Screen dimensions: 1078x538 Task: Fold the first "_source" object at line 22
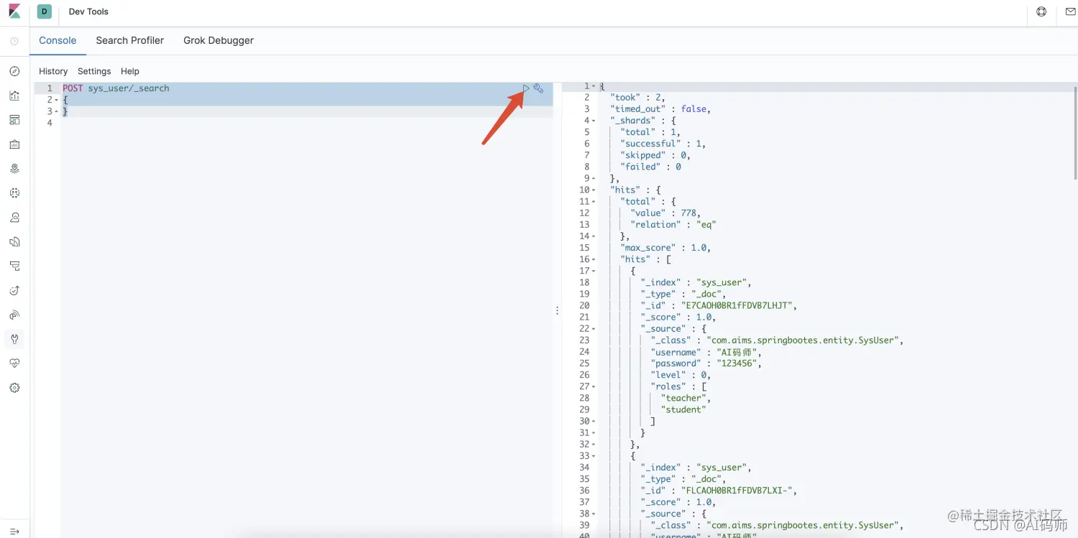594,329
